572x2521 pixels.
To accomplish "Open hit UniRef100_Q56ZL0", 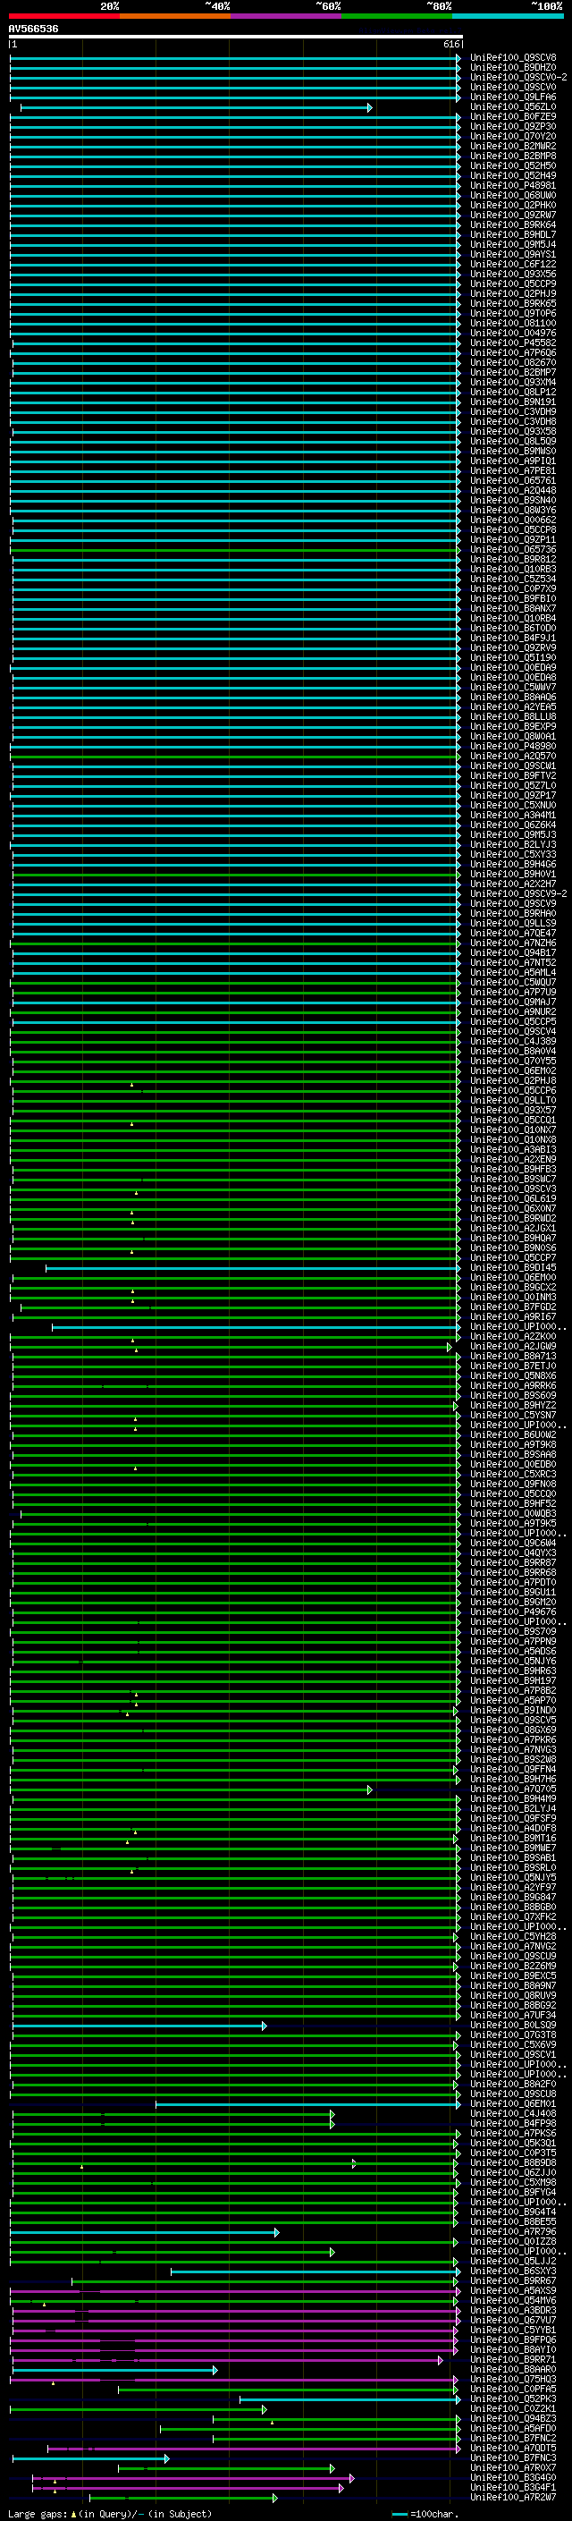I will coord(513,106).
